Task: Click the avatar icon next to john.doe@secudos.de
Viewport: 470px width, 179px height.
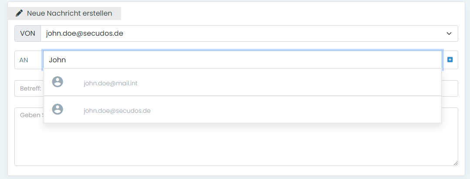Action: coord(57,109)
